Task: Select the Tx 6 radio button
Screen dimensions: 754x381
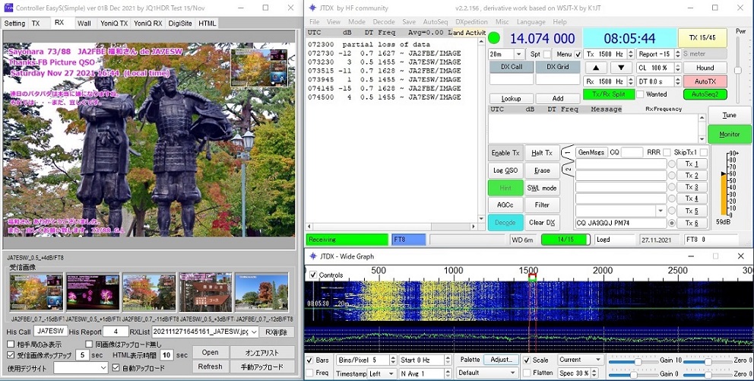Action: click(671, 224)
